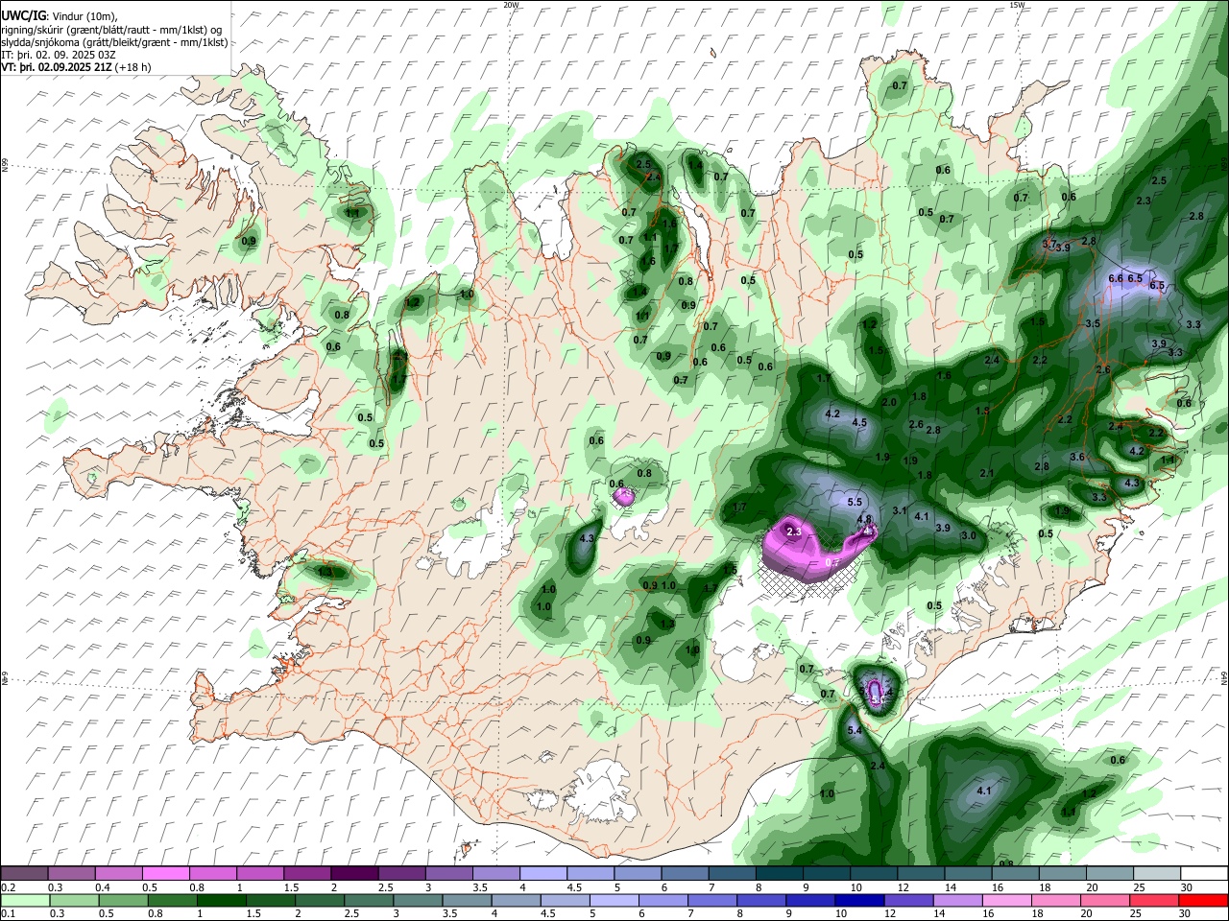
Task: Click the 3.6 precipitation value
Action: 1077,458
